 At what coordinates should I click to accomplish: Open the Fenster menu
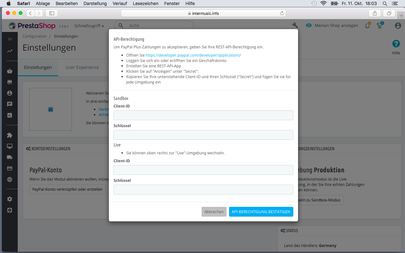coord(172,3)
